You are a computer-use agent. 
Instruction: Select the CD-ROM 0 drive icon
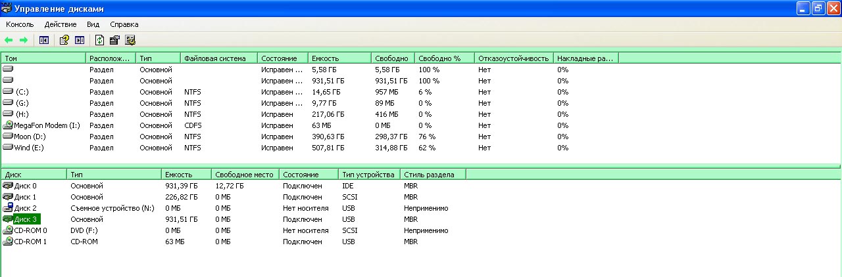click(8, 230)
